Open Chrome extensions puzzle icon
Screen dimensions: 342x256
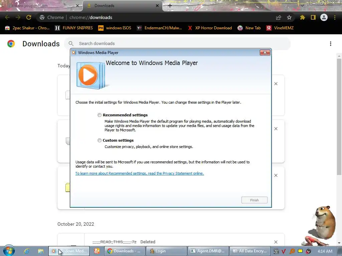(x=302, y=17)
